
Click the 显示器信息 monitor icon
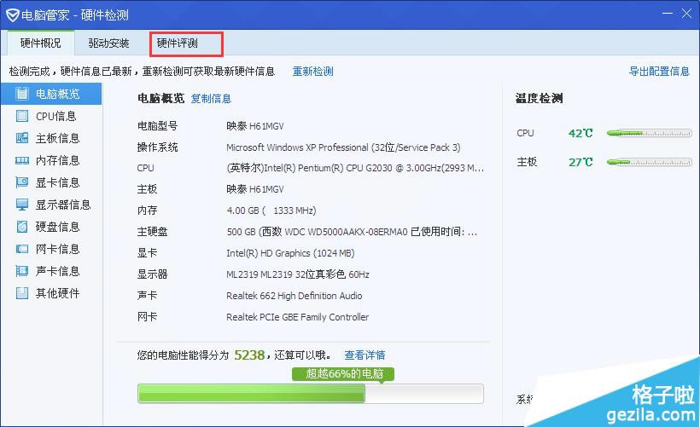[x=21, y=205]
